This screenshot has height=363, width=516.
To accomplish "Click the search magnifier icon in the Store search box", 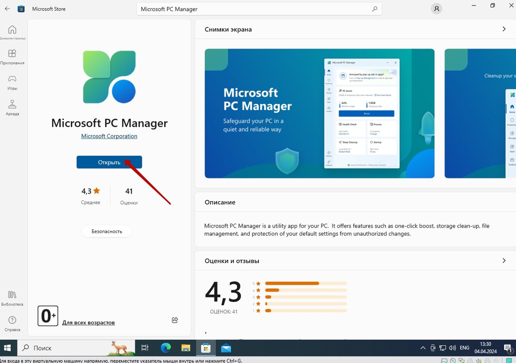I will point(375,9).
